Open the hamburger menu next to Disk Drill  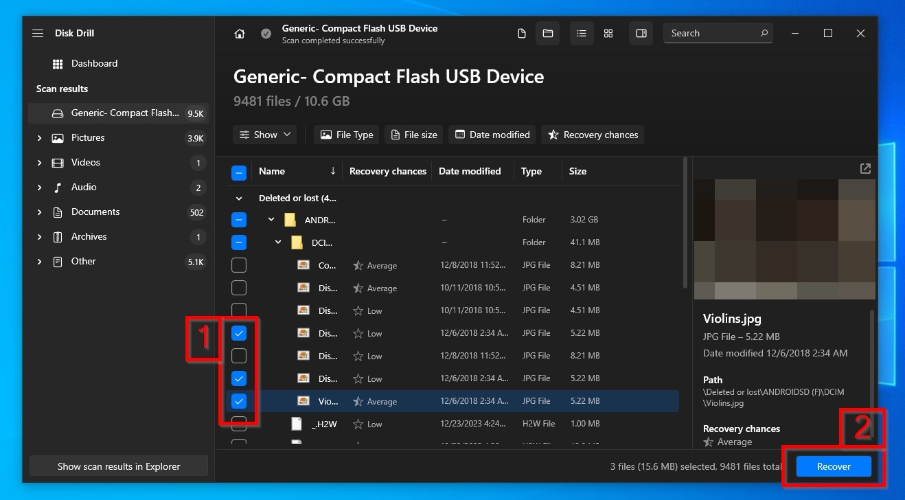click(x=38, y=33)
